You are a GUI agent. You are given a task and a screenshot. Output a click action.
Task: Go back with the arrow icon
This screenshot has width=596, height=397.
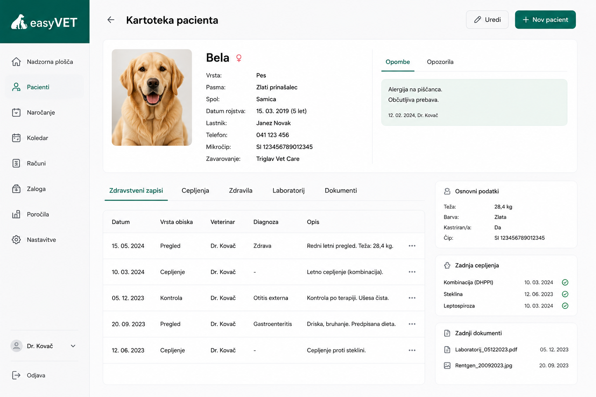click(111, 20)
